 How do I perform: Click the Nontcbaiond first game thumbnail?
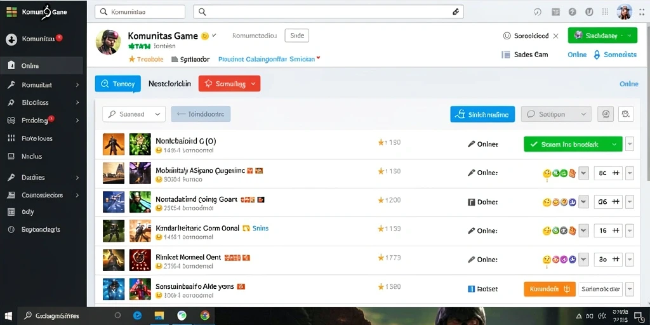[x=114, y=144]
